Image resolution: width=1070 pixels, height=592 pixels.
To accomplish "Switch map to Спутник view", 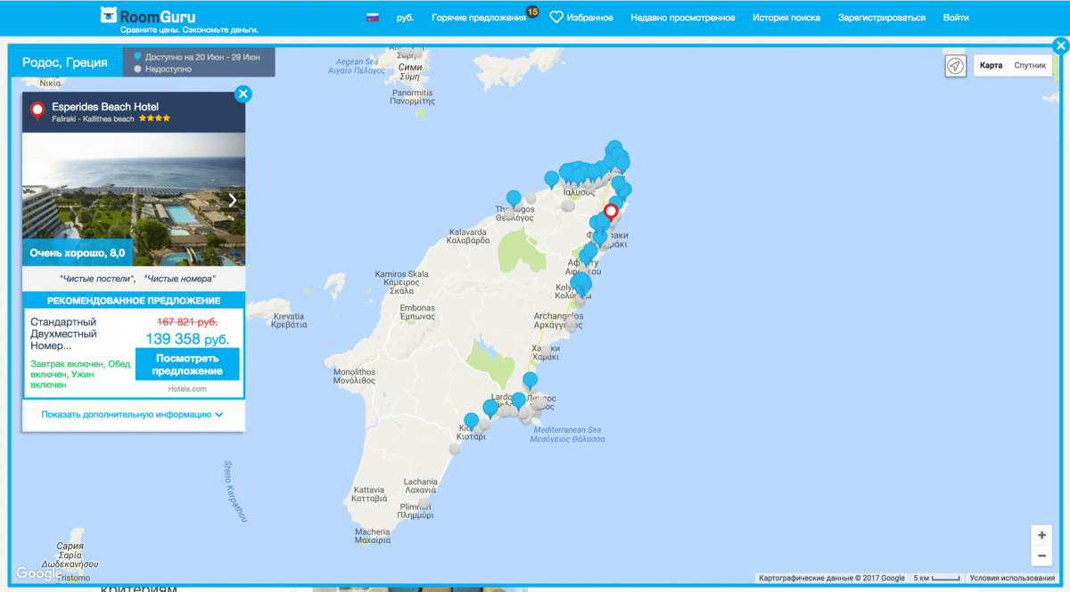I will [x=1030, y=66].
